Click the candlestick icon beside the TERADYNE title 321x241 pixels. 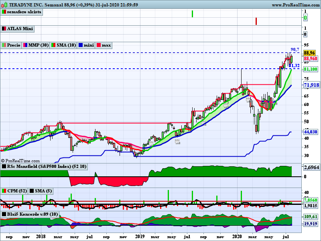(4, 5)
